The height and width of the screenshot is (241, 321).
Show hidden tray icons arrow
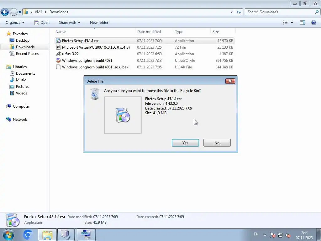(265, 235)
